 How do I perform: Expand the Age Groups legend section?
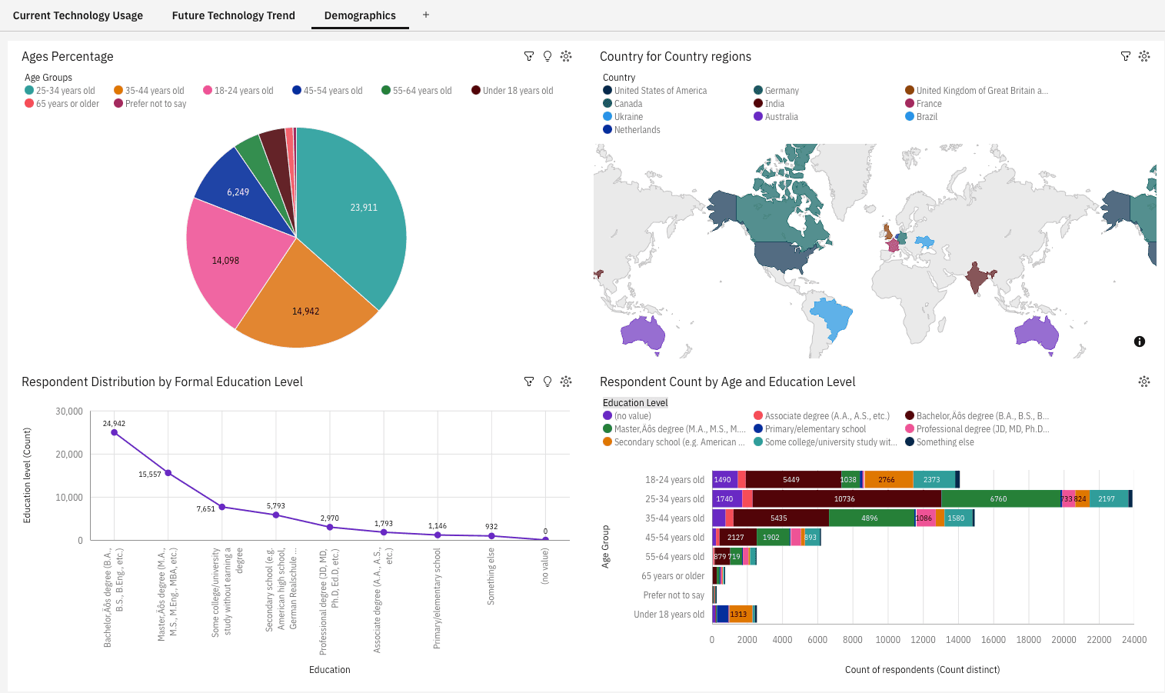(48, 78)
